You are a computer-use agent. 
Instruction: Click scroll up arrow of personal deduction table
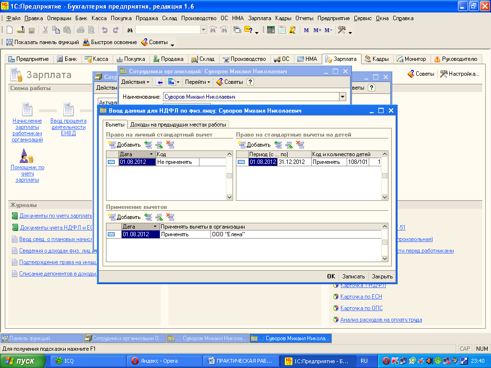(229, 154)
